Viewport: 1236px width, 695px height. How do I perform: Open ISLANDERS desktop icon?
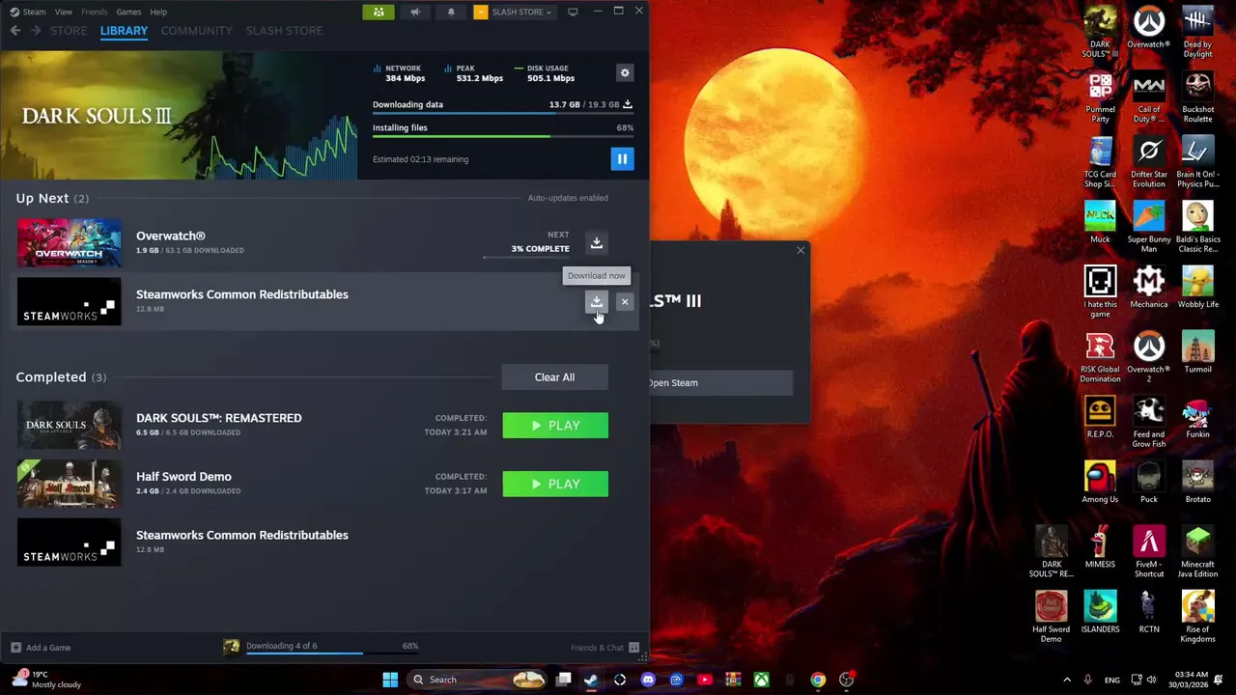pos(1100,611)
